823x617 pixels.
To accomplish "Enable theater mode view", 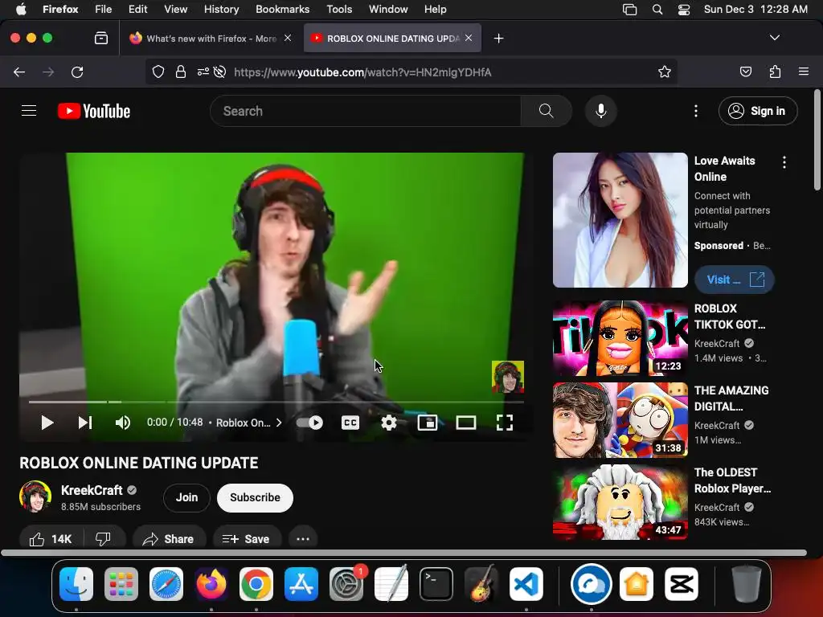I will pyautogui.click(x=465, y=423).
